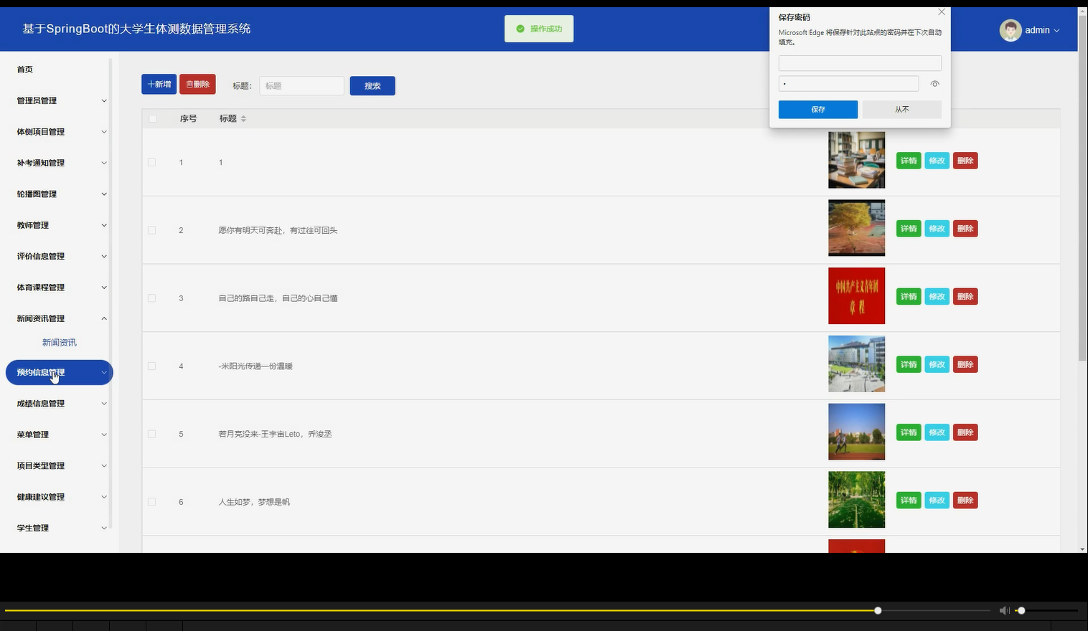Open the admin account dropdown
Screen dimensions: 1088x631
click(1042, 30)
